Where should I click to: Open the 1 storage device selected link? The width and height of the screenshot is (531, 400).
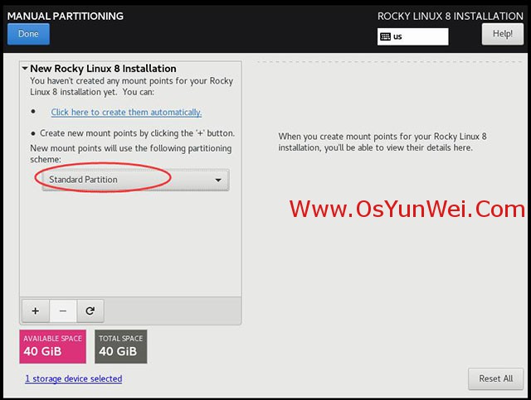[74, 378]
